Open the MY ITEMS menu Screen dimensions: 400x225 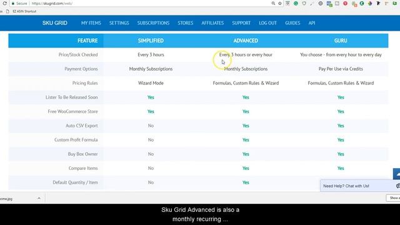coord(91,23)
